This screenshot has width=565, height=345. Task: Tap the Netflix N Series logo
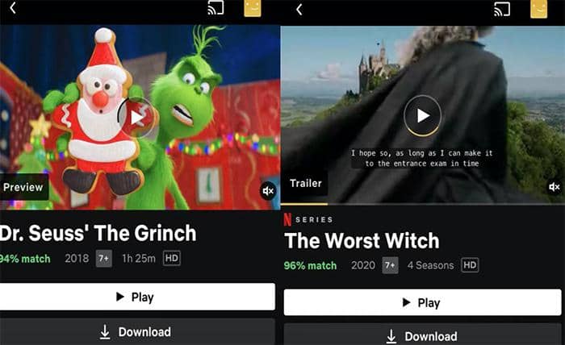pos(308,219)
